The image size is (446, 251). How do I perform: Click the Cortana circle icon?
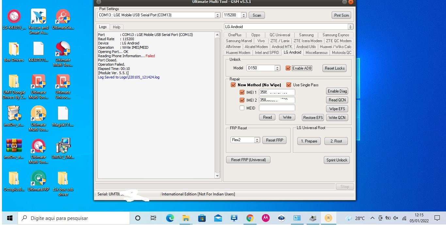click(x=138, y=218)
